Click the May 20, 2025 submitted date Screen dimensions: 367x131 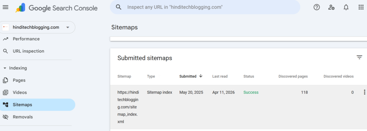click(x=191, y=92)
